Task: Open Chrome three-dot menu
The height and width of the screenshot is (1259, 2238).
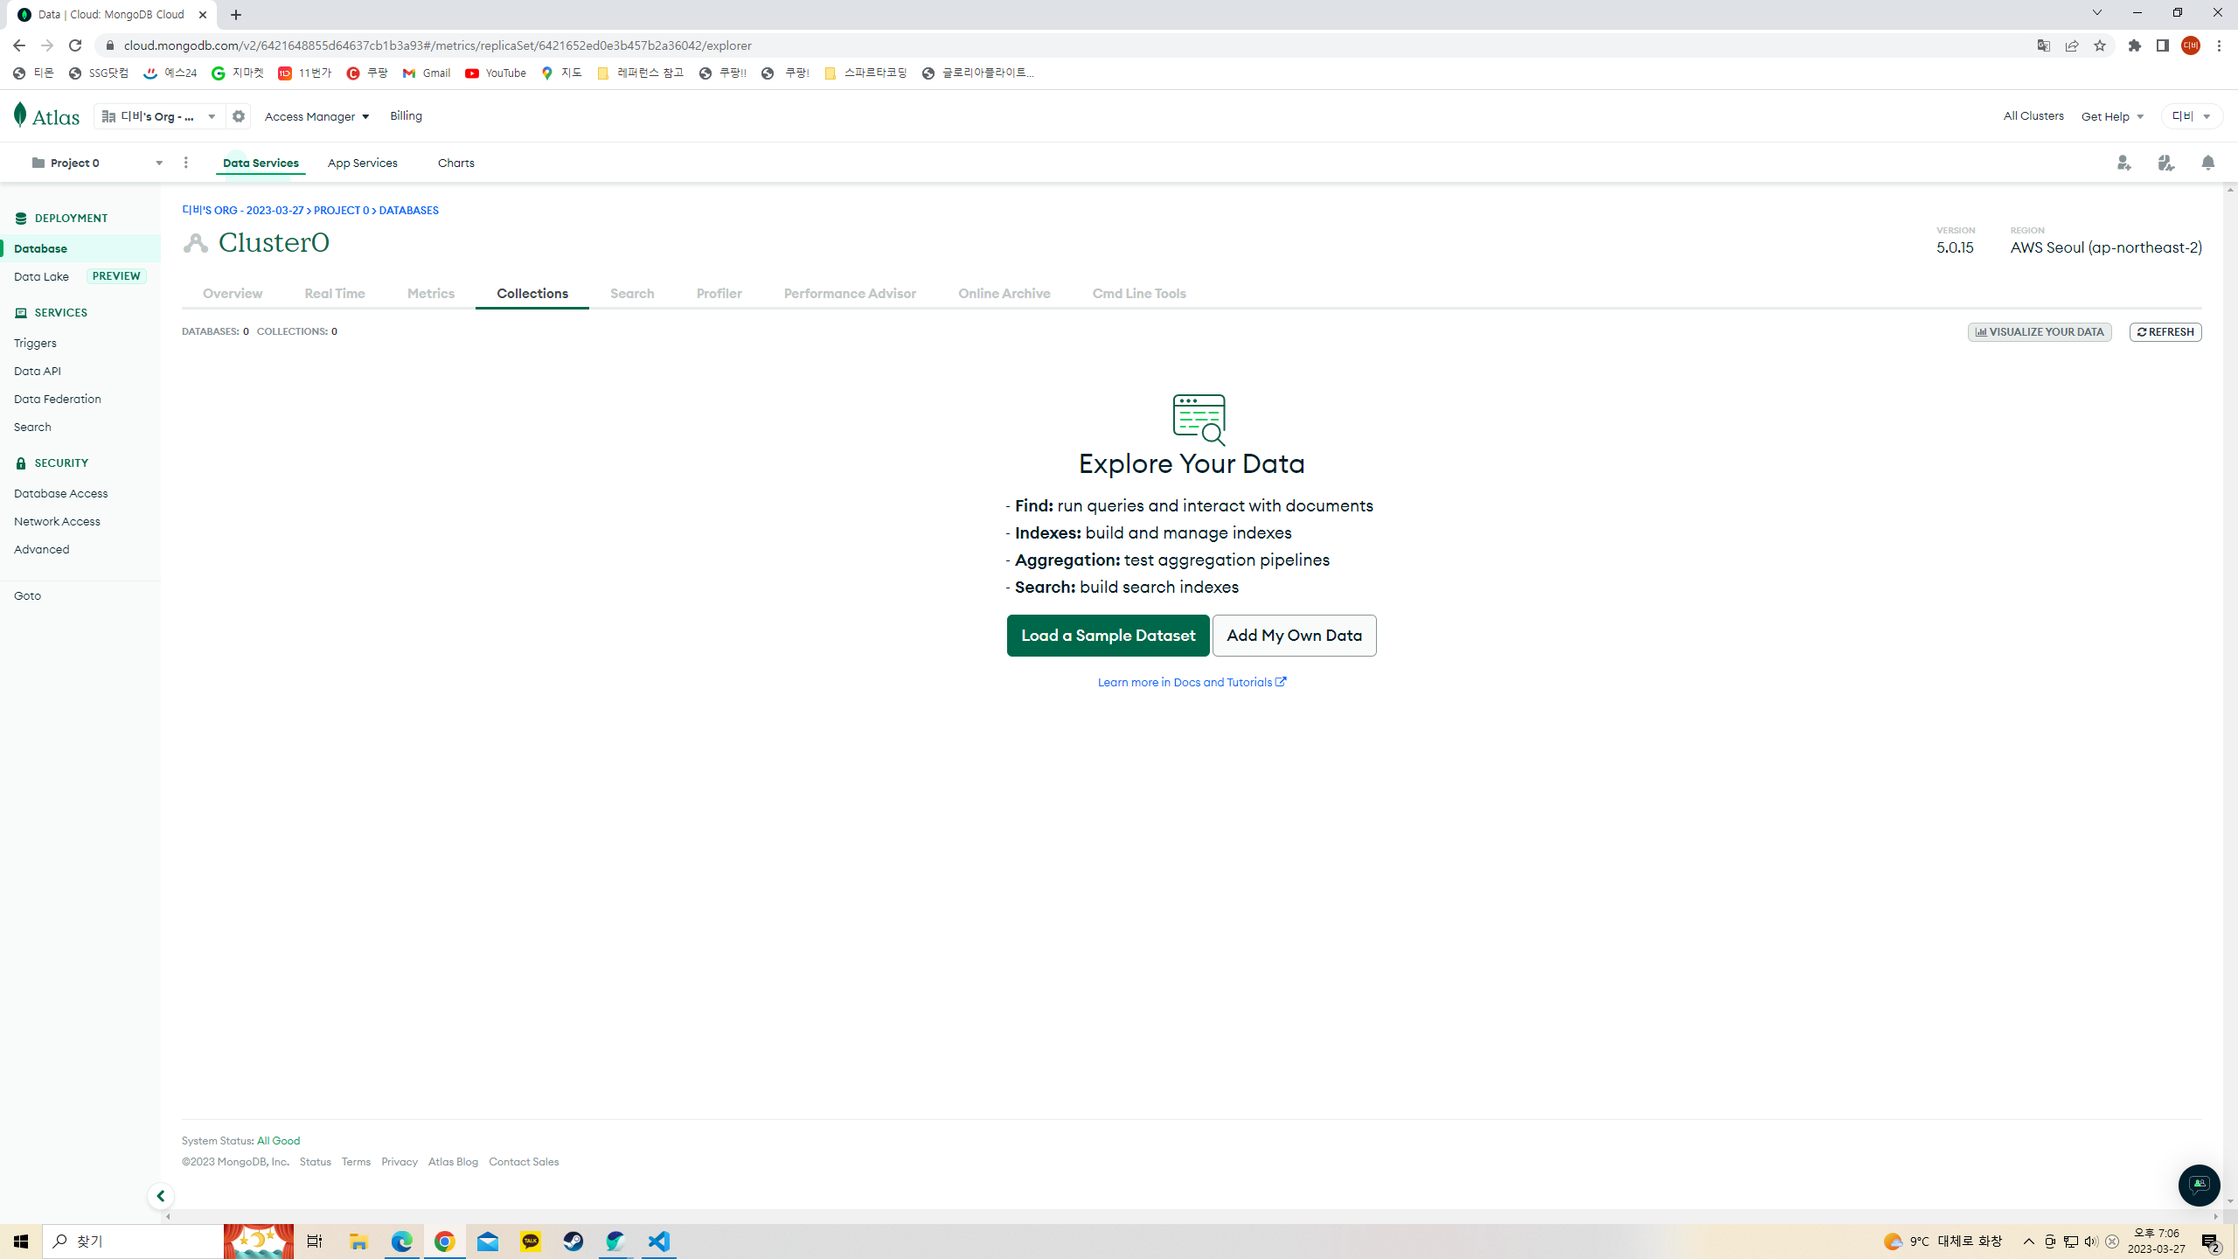Action: [2219, 45]
